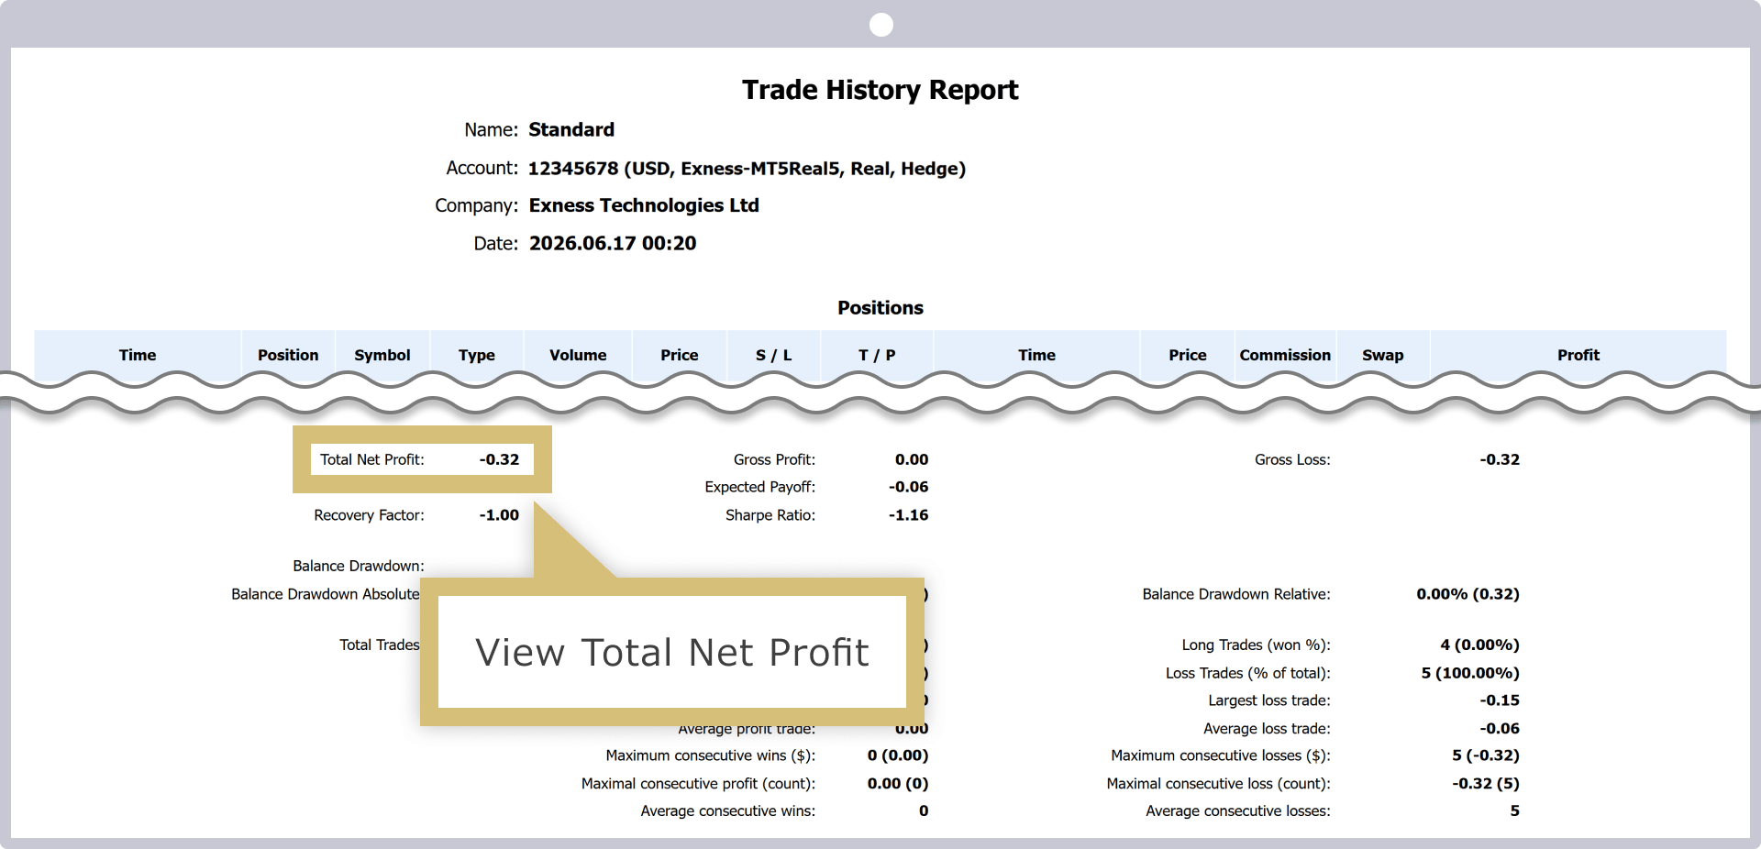Select the Sharpe Ratio value -1.16
This screenshot has width=1761, height=849.
908,515
